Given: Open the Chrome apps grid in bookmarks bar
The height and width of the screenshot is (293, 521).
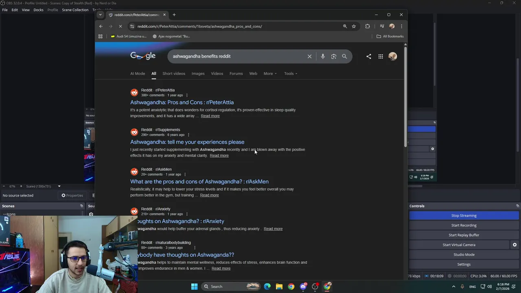Looking at the screenshot, I should coord(100,36).
